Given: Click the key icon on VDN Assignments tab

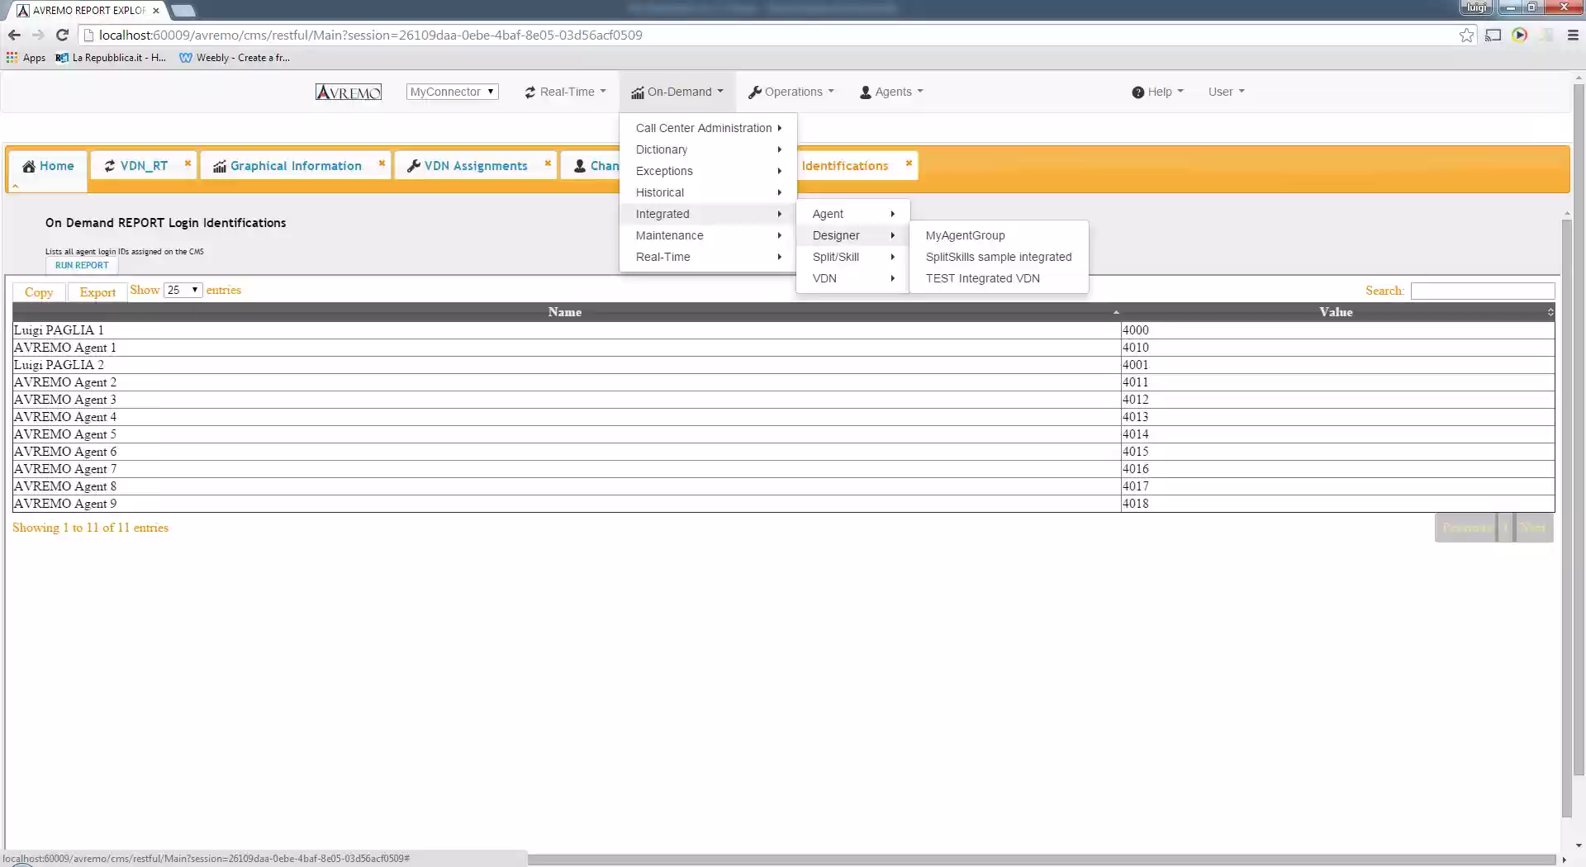Looking at the screenshot, I should click(x=413, y=165).
